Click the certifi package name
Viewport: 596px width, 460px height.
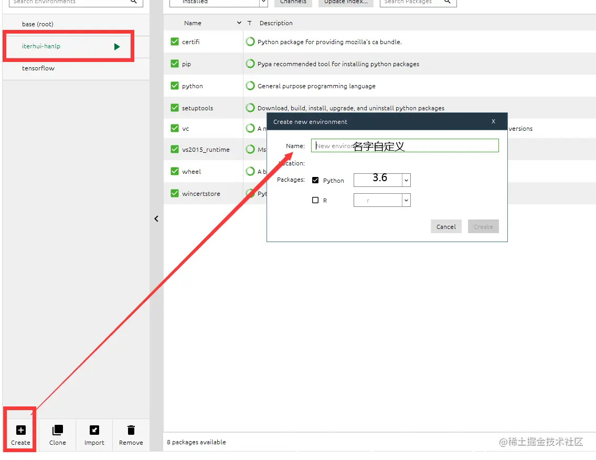pyautogui.click(x=191, y=42)
